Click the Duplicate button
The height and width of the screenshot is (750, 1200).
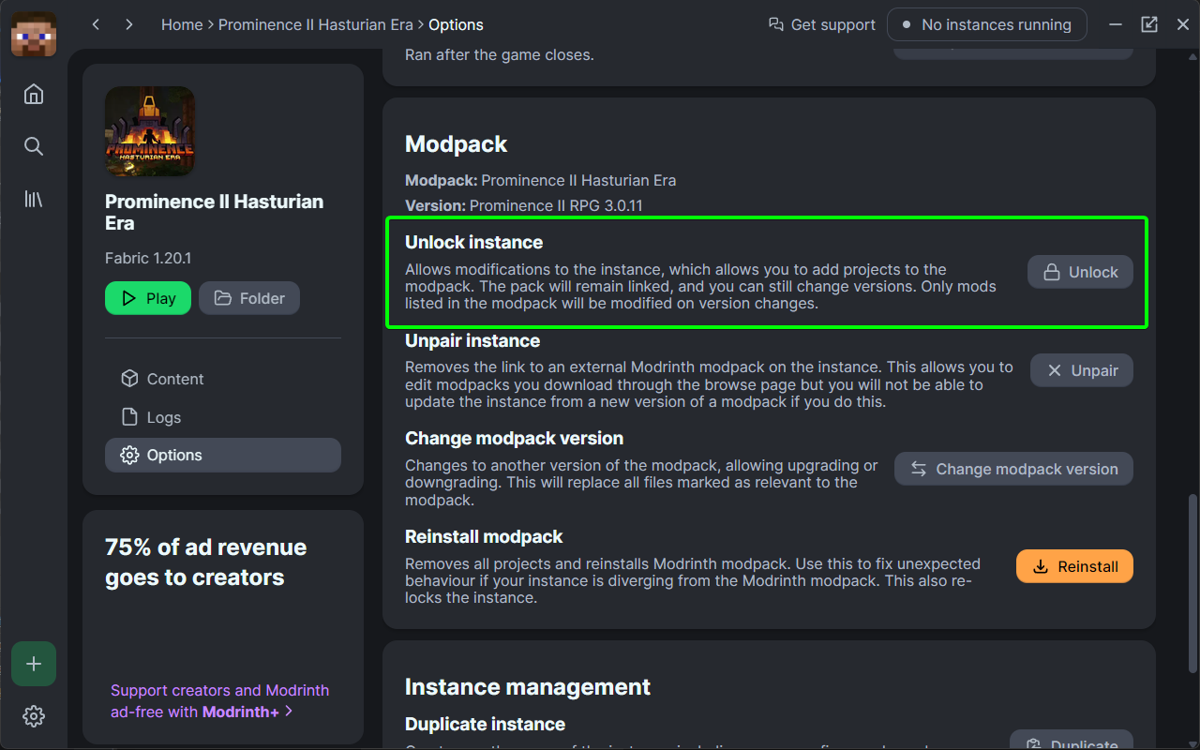[x=1072, y=741]
